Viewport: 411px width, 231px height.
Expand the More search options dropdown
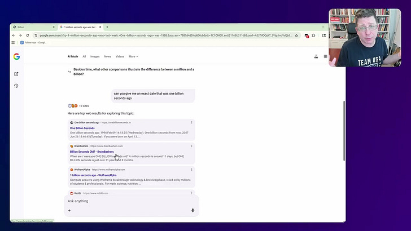click(133, 56)
